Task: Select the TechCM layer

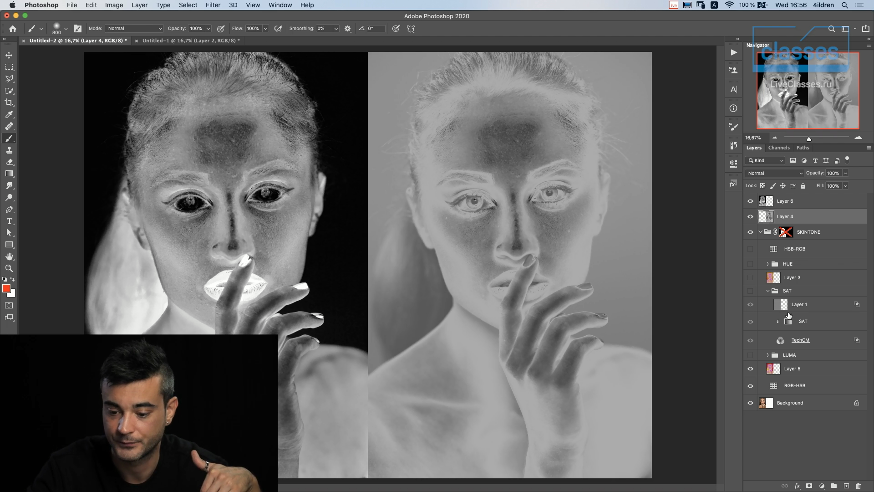Action: coord(800,340)
